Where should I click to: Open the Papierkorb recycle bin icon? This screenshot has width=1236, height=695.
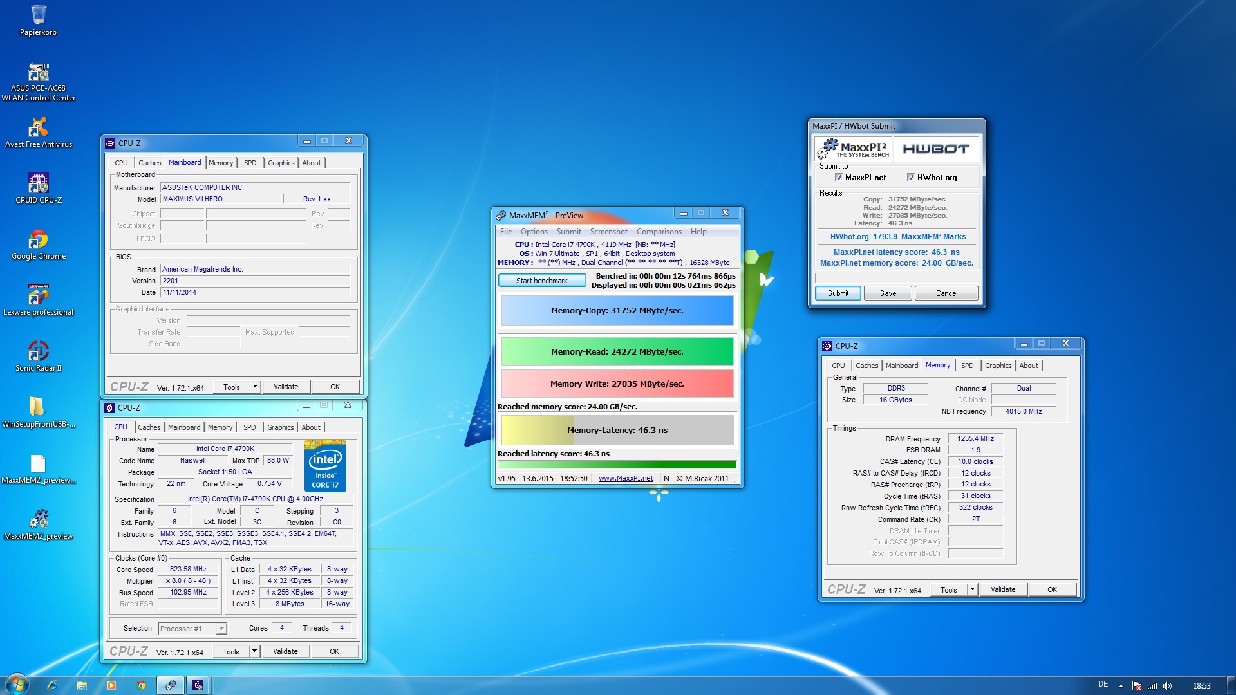pyautogui.click(x=38, y=21)
